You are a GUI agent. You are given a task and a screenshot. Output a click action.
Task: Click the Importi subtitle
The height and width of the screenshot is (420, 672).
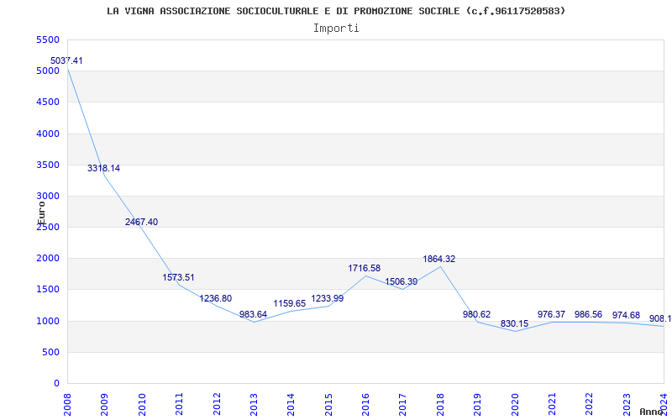[336, 29]
